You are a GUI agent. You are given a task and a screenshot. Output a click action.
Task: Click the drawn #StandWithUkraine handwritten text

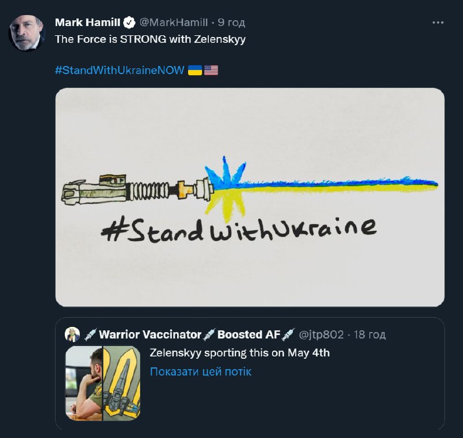tap(238, 230)
